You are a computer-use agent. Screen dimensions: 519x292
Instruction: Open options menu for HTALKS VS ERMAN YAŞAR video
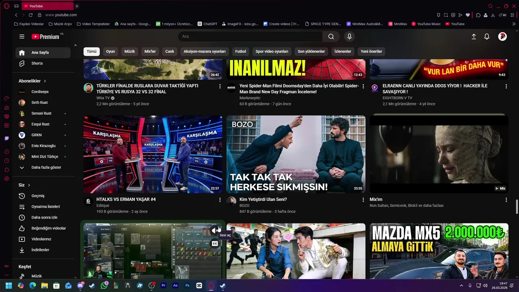click(x=220, y=200)
